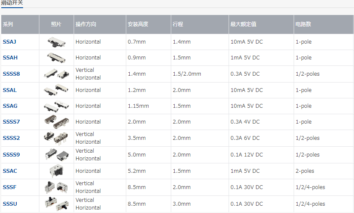The height and width of the screenshot is (213, 354).
Task: Open the SSSF switch product image
Action: point(56,187)
